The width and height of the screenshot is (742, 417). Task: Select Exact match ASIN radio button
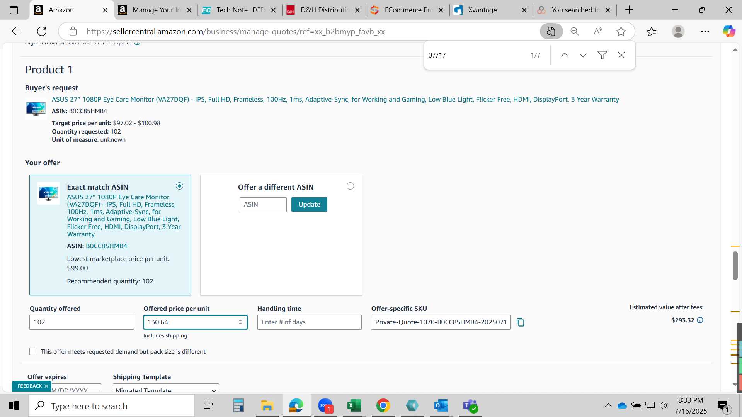tap(179, 186)
